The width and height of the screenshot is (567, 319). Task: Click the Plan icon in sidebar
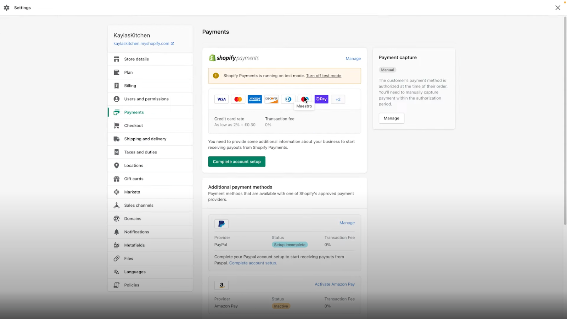[117, 72]
